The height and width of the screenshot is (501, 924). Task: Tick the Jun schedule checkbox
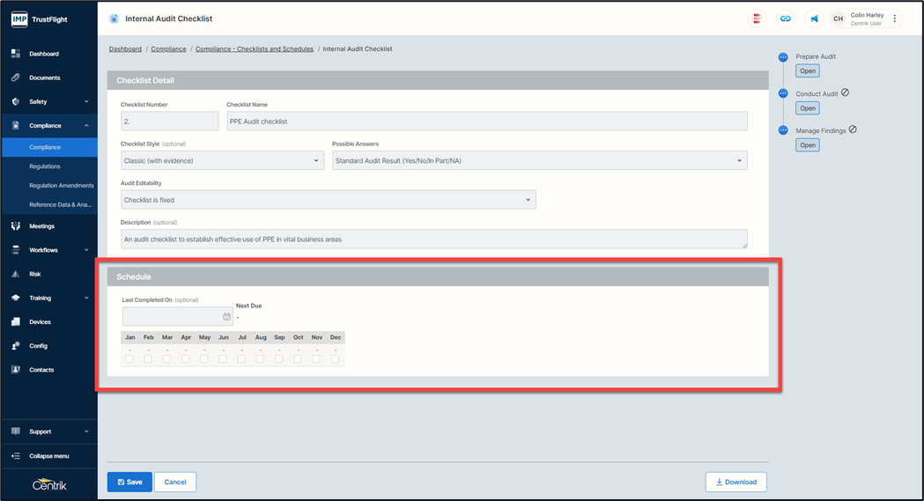223,358
